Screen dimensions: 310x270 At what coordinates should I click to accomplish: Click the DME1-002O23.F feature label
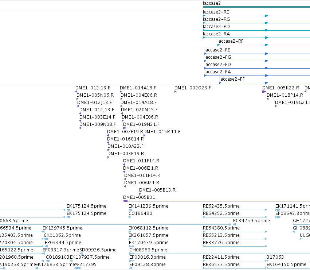coord(193,88)
